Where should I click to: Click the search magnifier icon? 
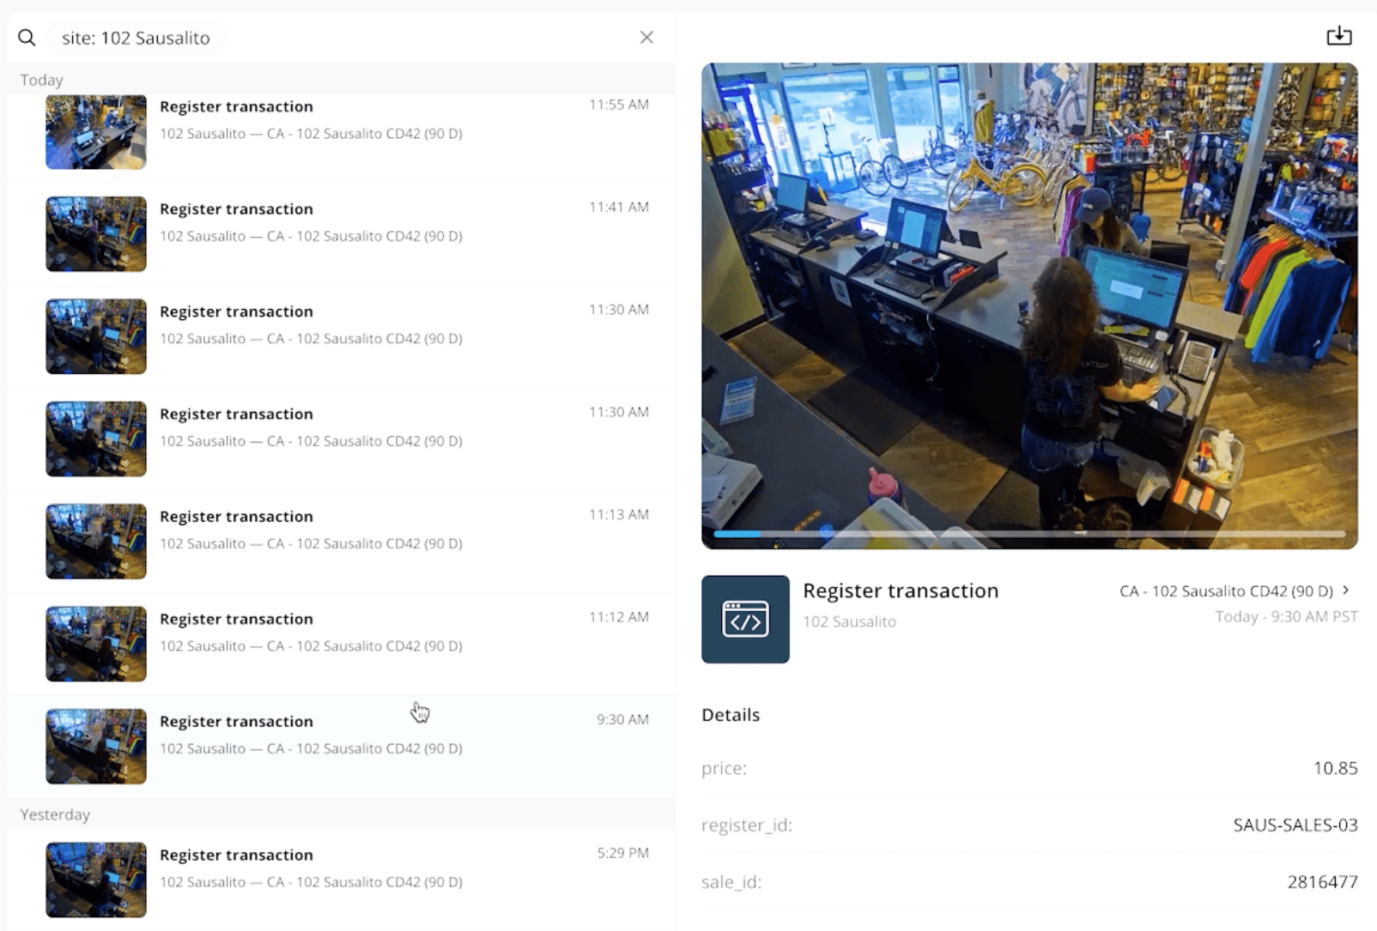pos(27,38)
